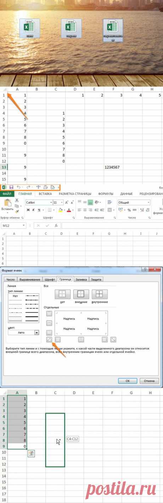Open the Авто line color dropdown
163x503 pixels.
click(x=23, y=333)
